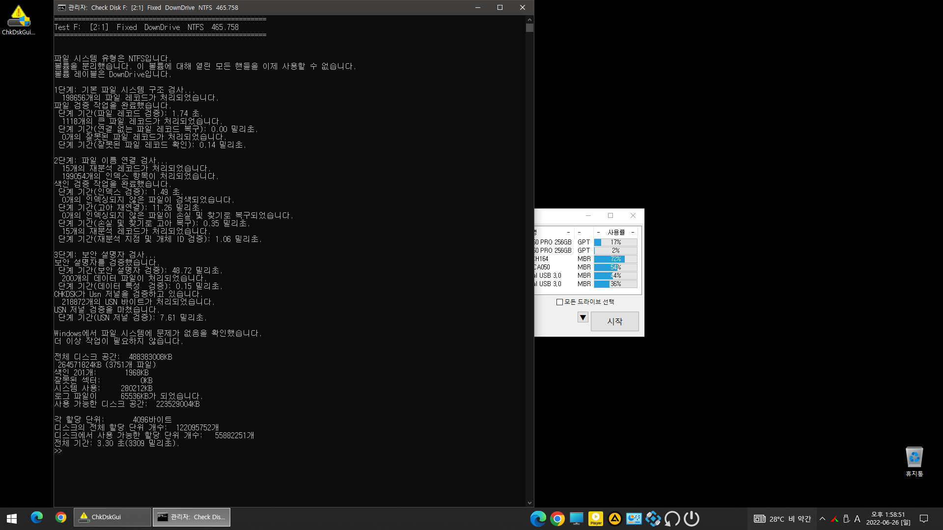Click the text '전체 디스크 공간: 488383008KB'
This screenshot has width=943, height=530.
point(113,357)
